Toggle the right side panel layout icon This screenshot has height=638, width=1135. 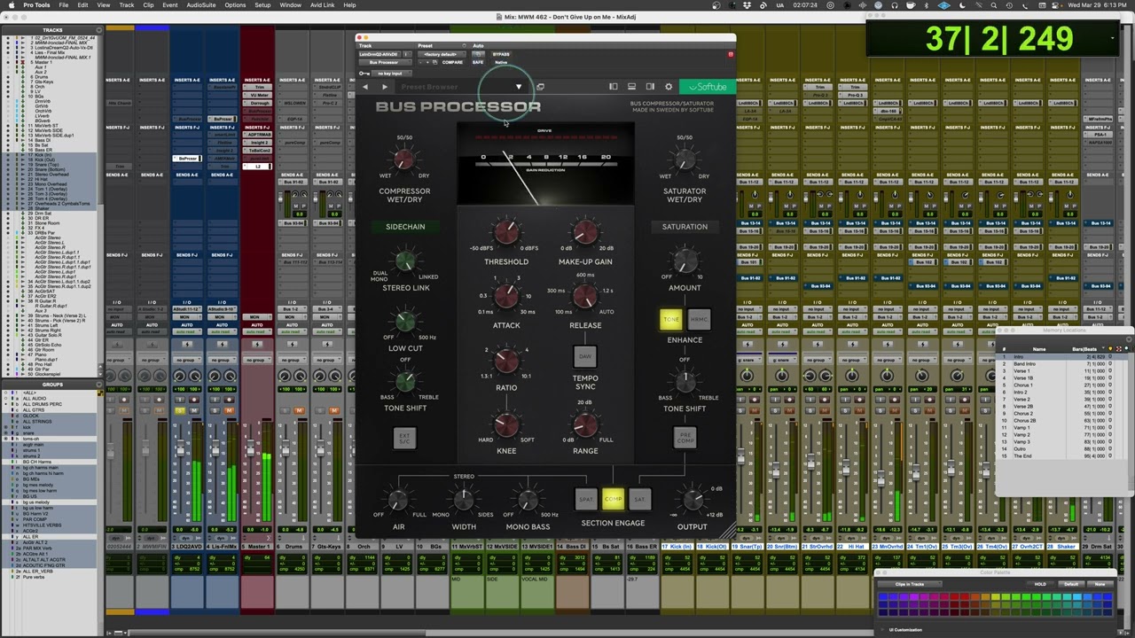pos(650,87)
